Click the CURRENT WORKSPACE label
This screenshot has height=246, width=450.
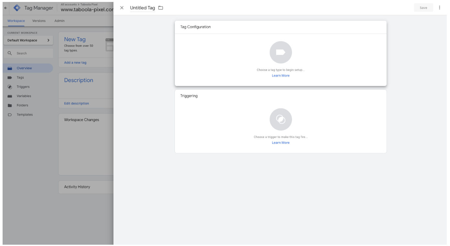point(22,33)
